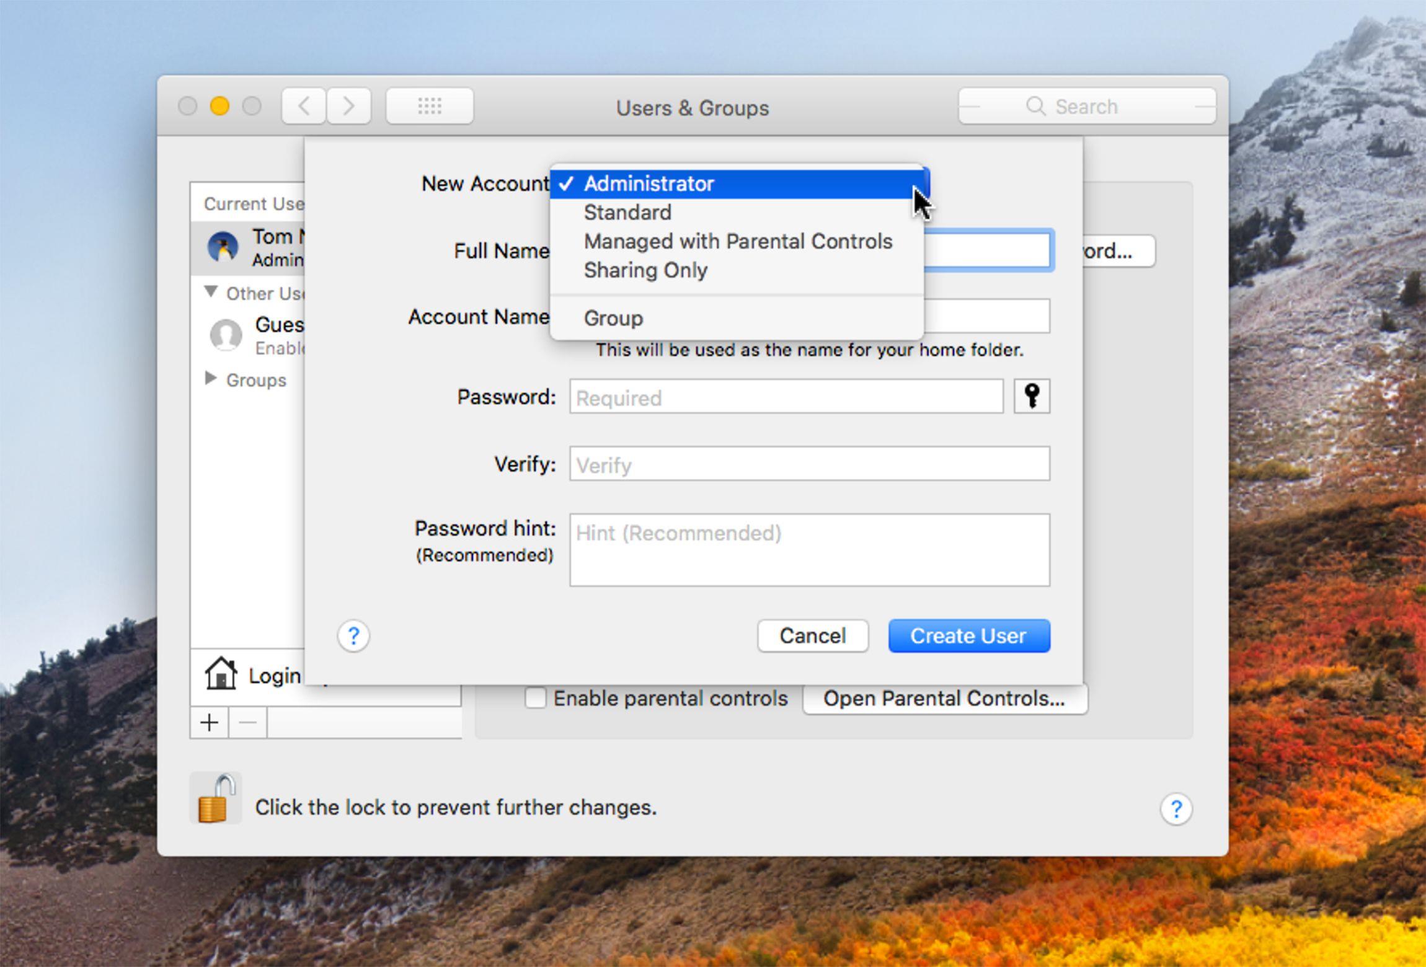Select Managed with Parental Controls option
Screen dimensions: 1426x967
click(737, 241)
